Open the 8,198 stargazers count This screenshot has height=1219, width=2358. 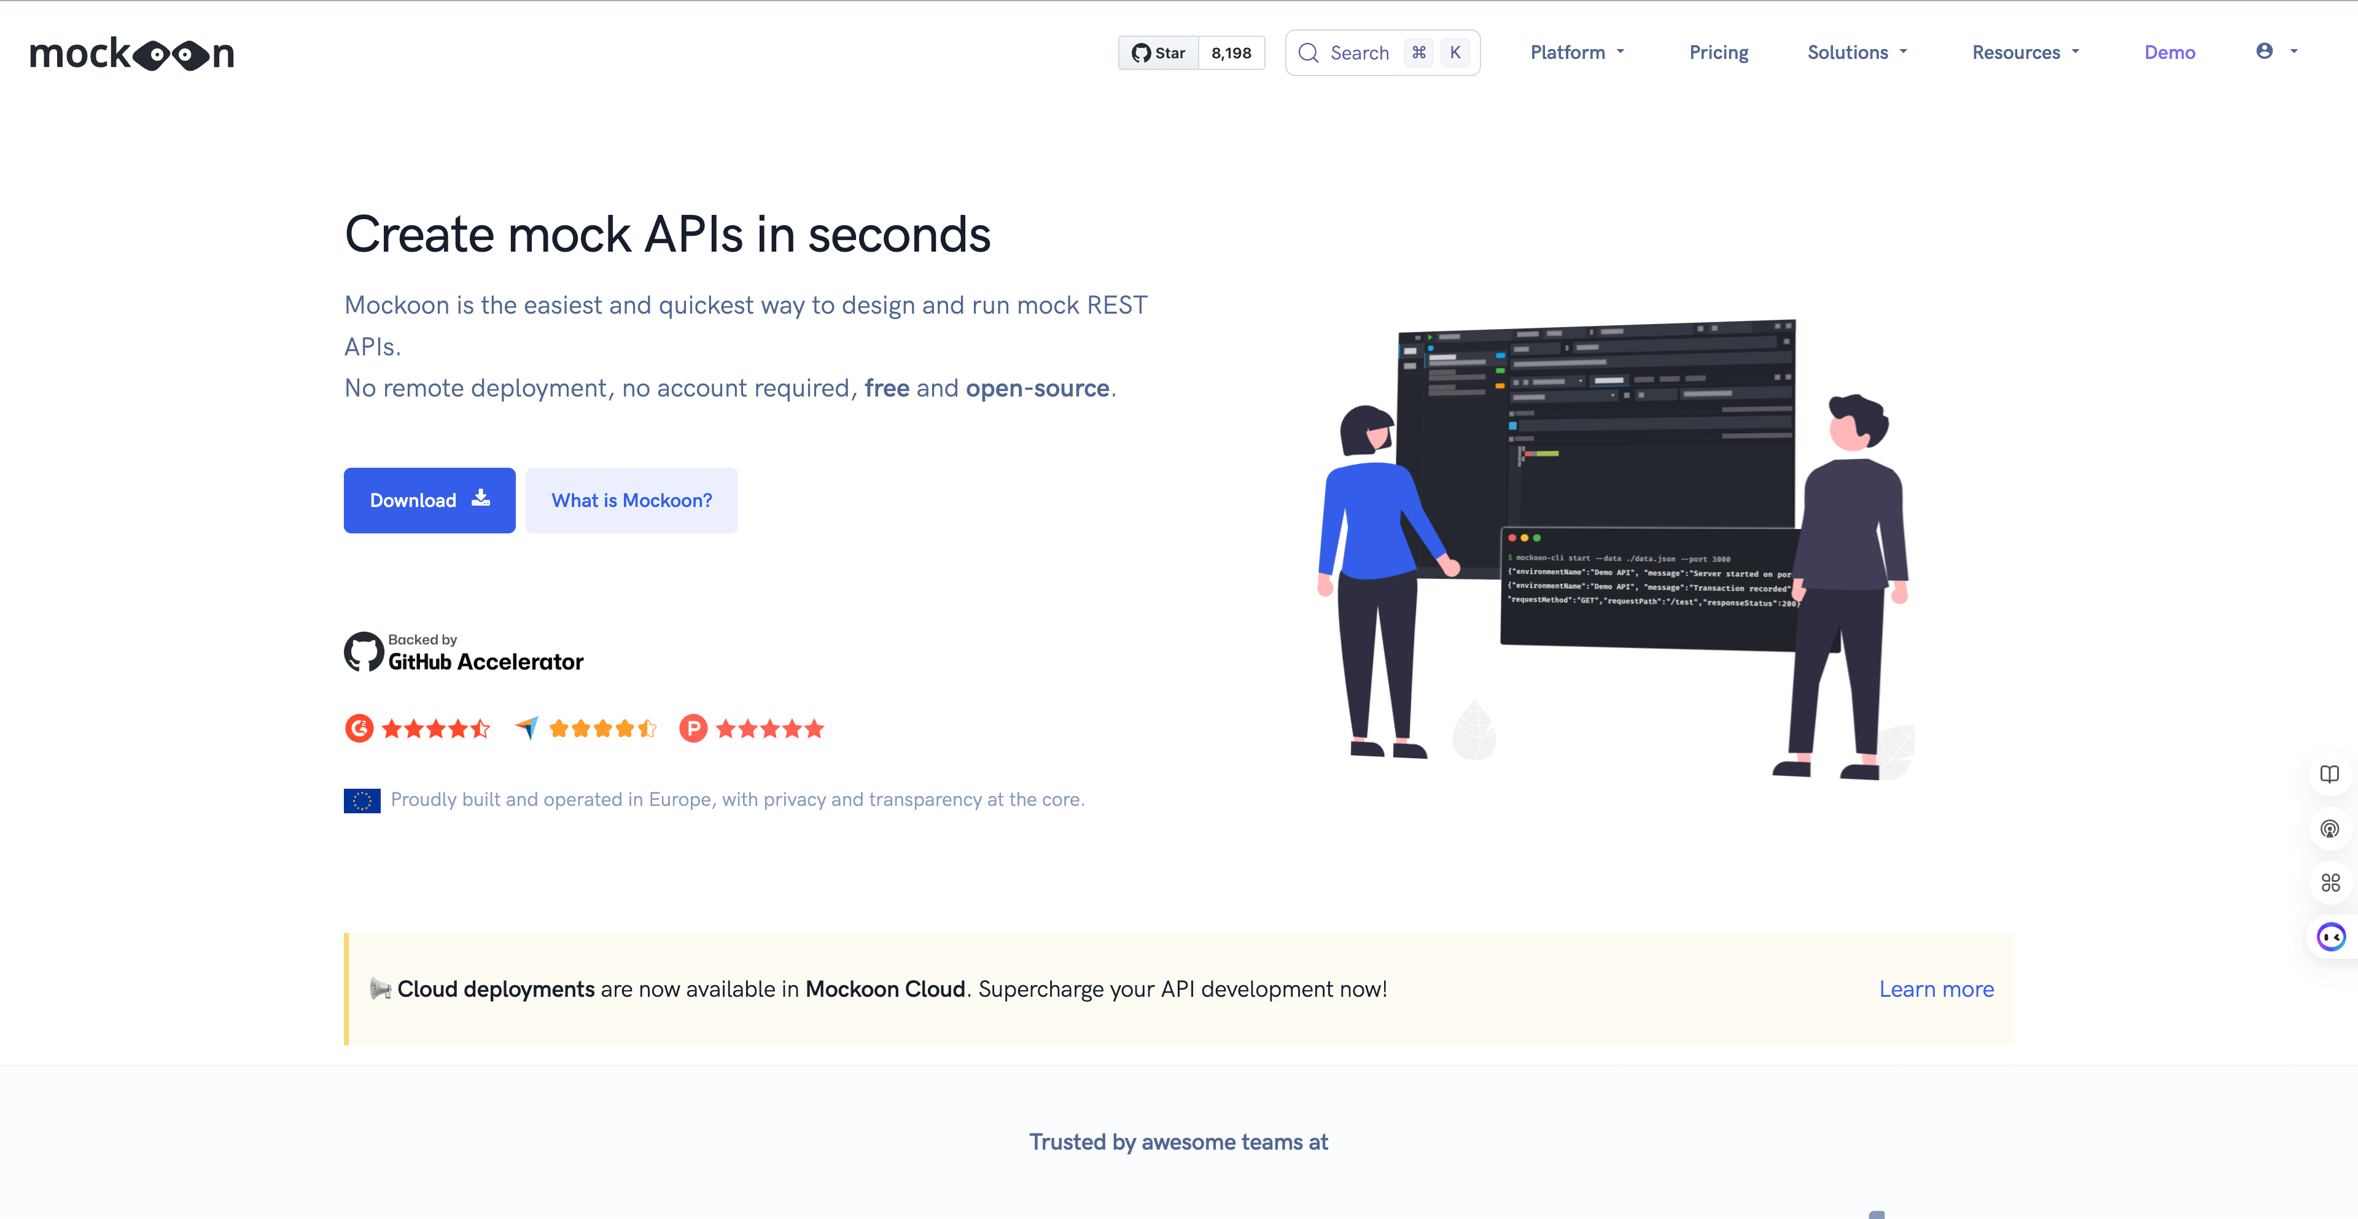[x=1231, y=53]
